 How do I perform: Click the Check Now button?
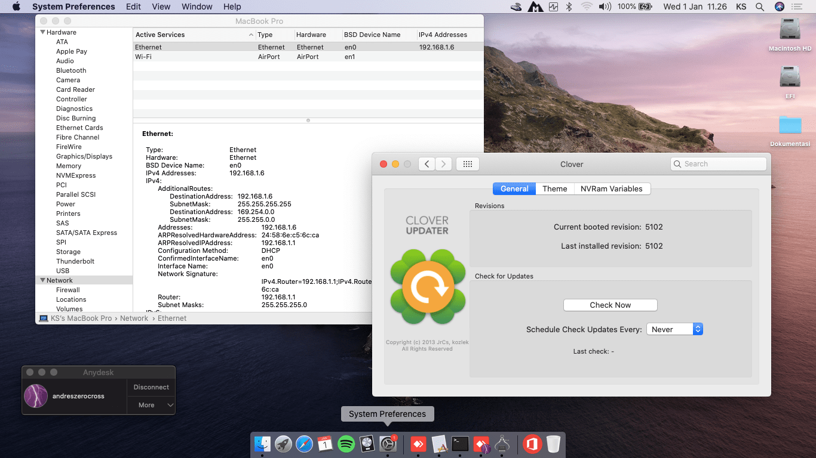[610, 305]
